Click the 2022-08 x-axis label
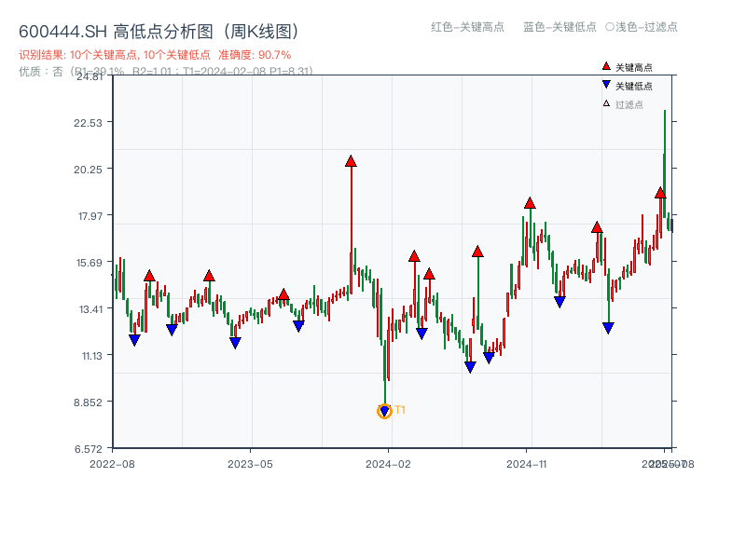This screenshot has width=746, height=559. [x=112, y=464]
